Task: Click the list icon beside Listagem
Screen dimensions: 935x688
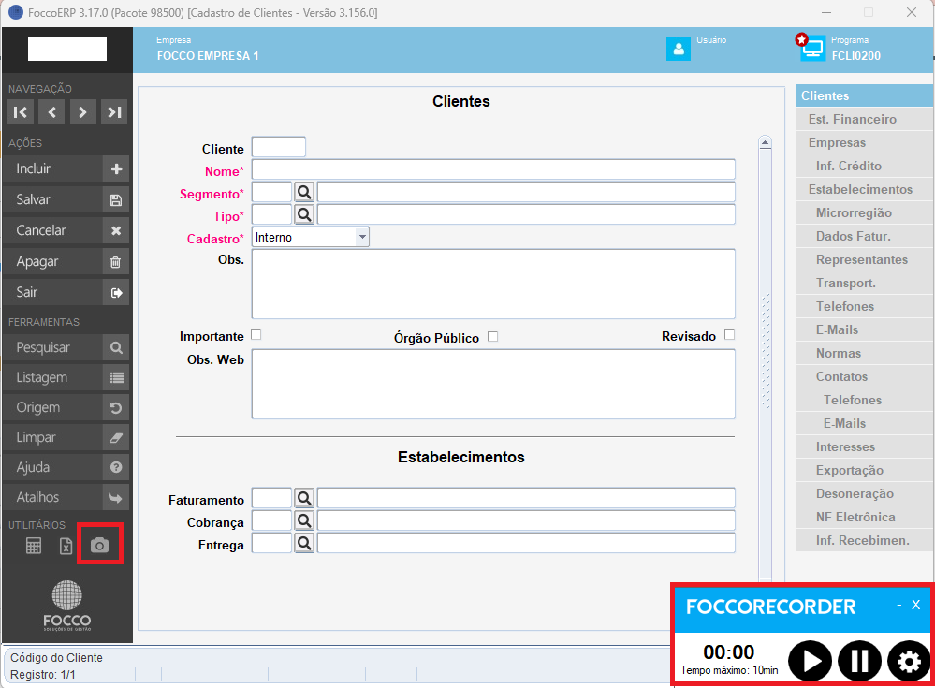Action: pos(116,377)
